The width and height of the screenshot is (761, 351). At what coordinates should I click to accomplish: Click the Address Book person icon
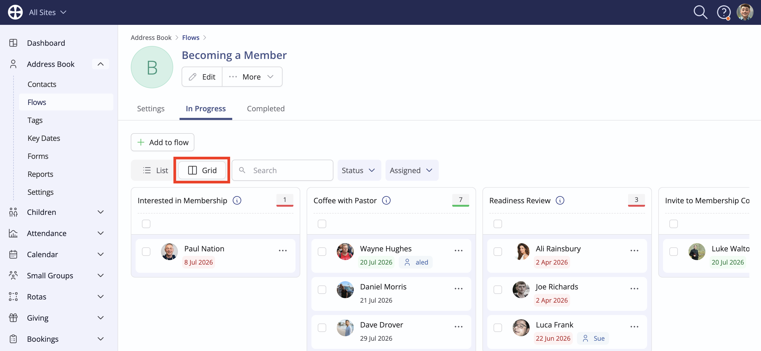coord(13,64)
